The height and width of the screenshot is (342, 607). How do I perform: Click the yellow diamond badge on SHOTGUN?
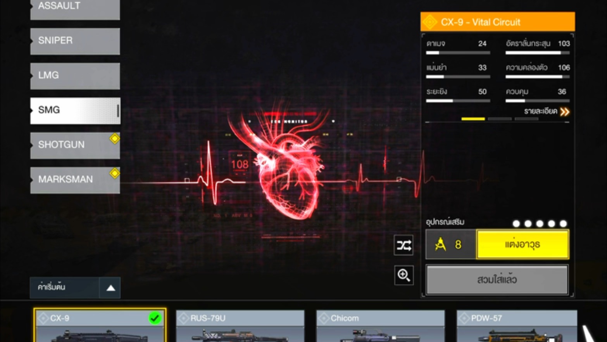[x=114, y=138]
